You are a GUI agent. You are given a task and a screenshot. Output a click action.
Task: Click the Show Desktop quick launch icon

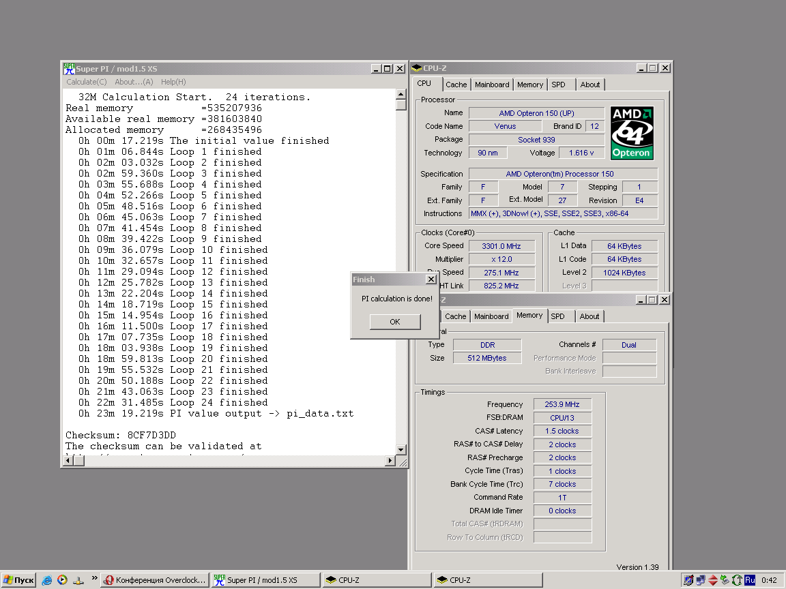pos(78,581)
